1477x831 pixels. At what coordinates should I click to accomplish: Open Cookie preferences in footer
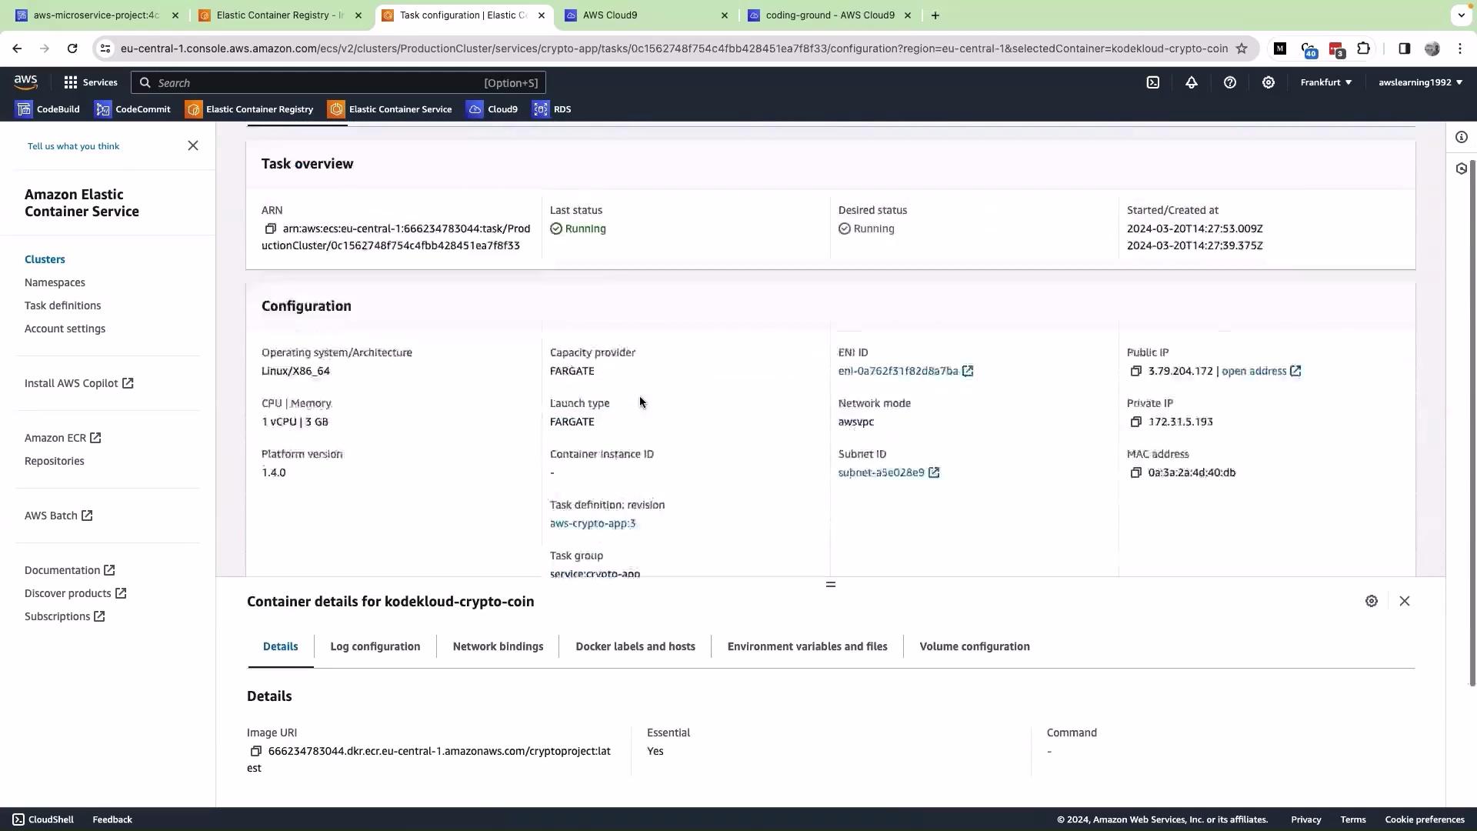1425,819
